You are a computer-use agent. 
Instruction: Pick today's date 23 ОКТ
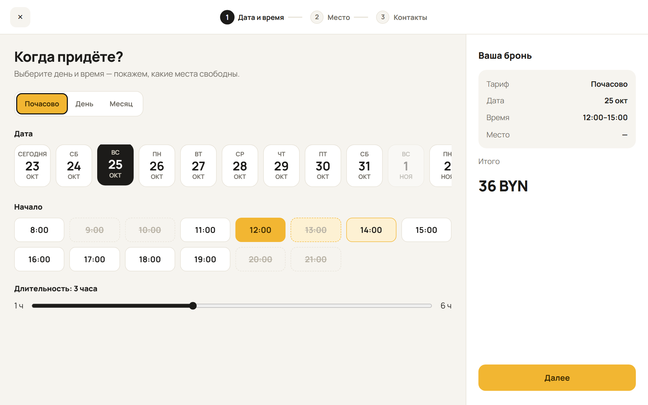pos(32,166)
